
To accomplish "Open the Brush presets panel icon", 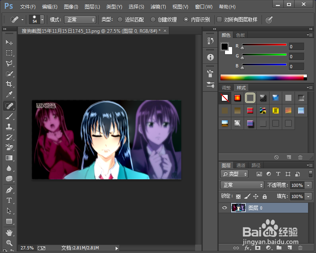I will point(210,74).
